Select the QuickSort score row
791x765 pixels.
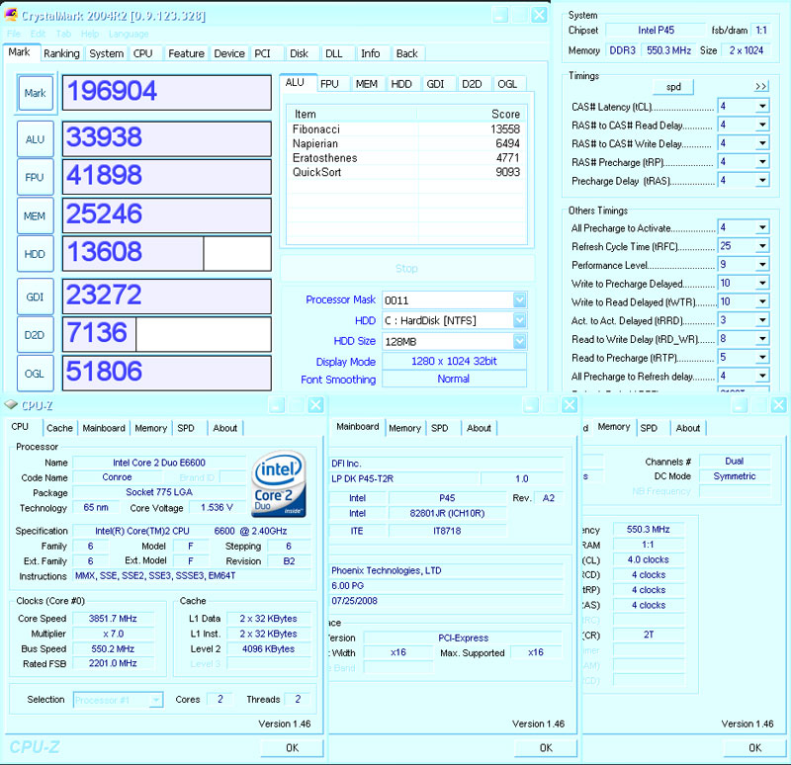tap(406, 172)
